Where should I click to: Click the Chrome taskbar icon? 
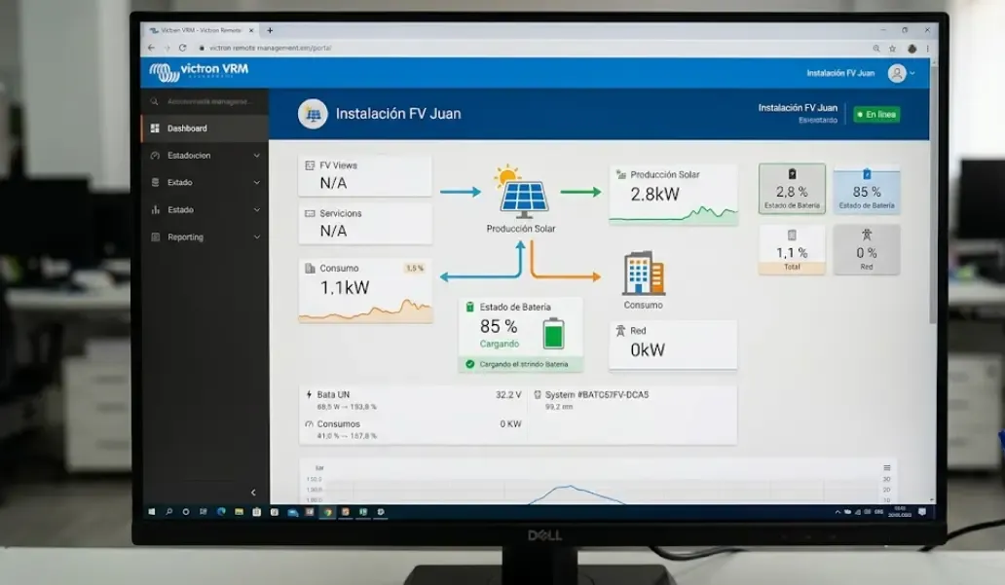327,512
